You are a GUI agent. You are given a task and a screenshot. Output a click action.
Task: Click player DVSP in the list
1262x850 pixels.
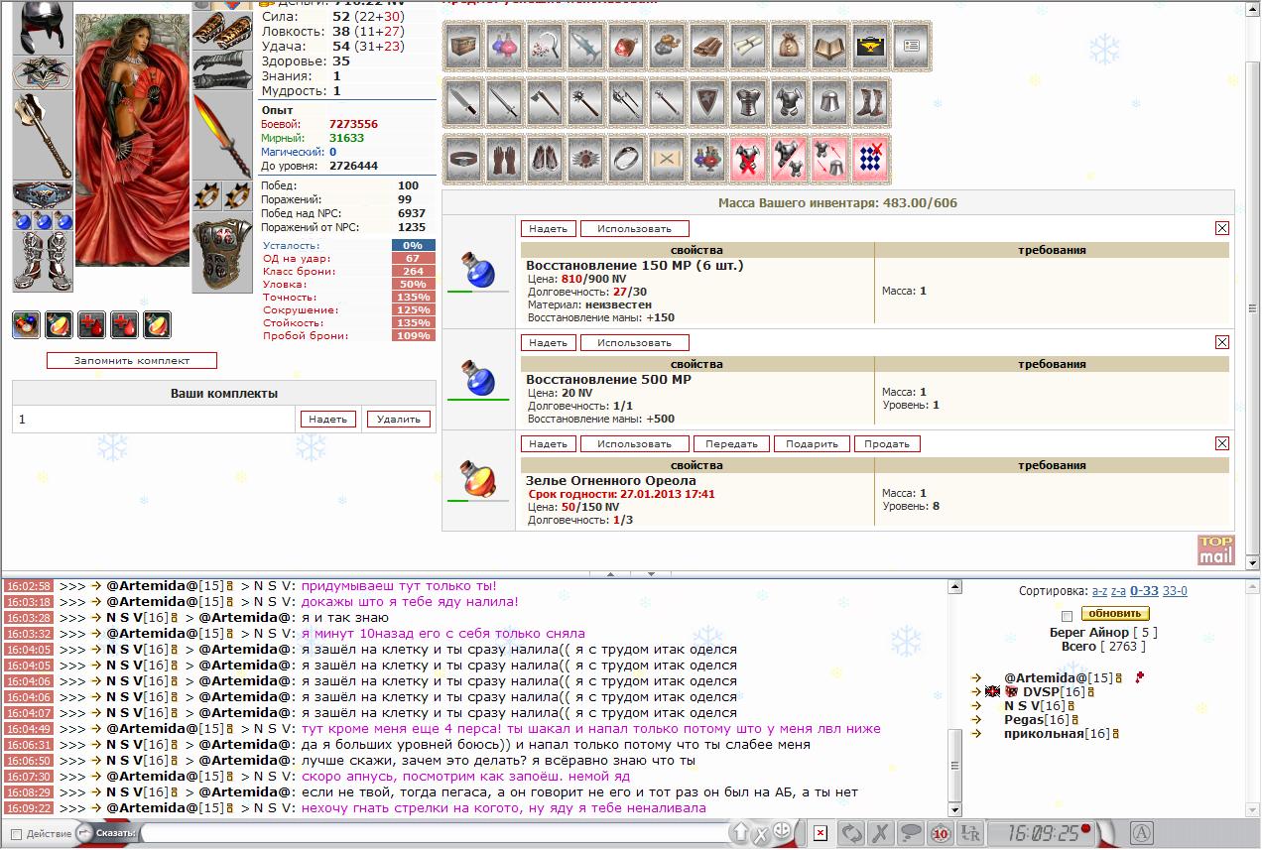[x=1041, y=691]
